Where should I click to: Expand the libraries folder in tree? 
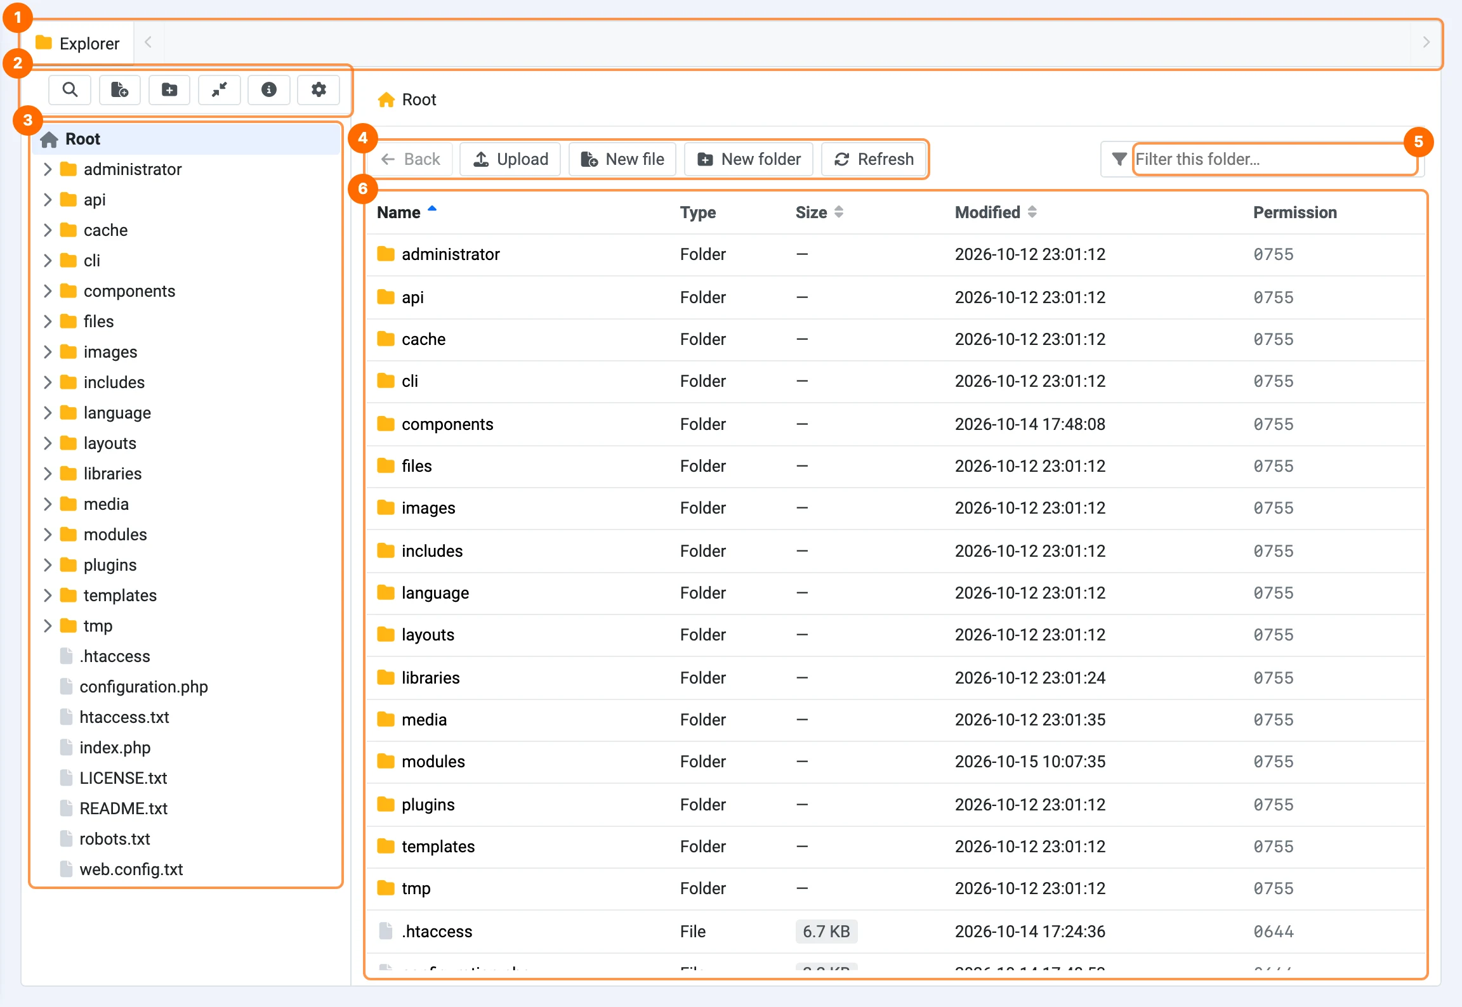coord(48,474)
